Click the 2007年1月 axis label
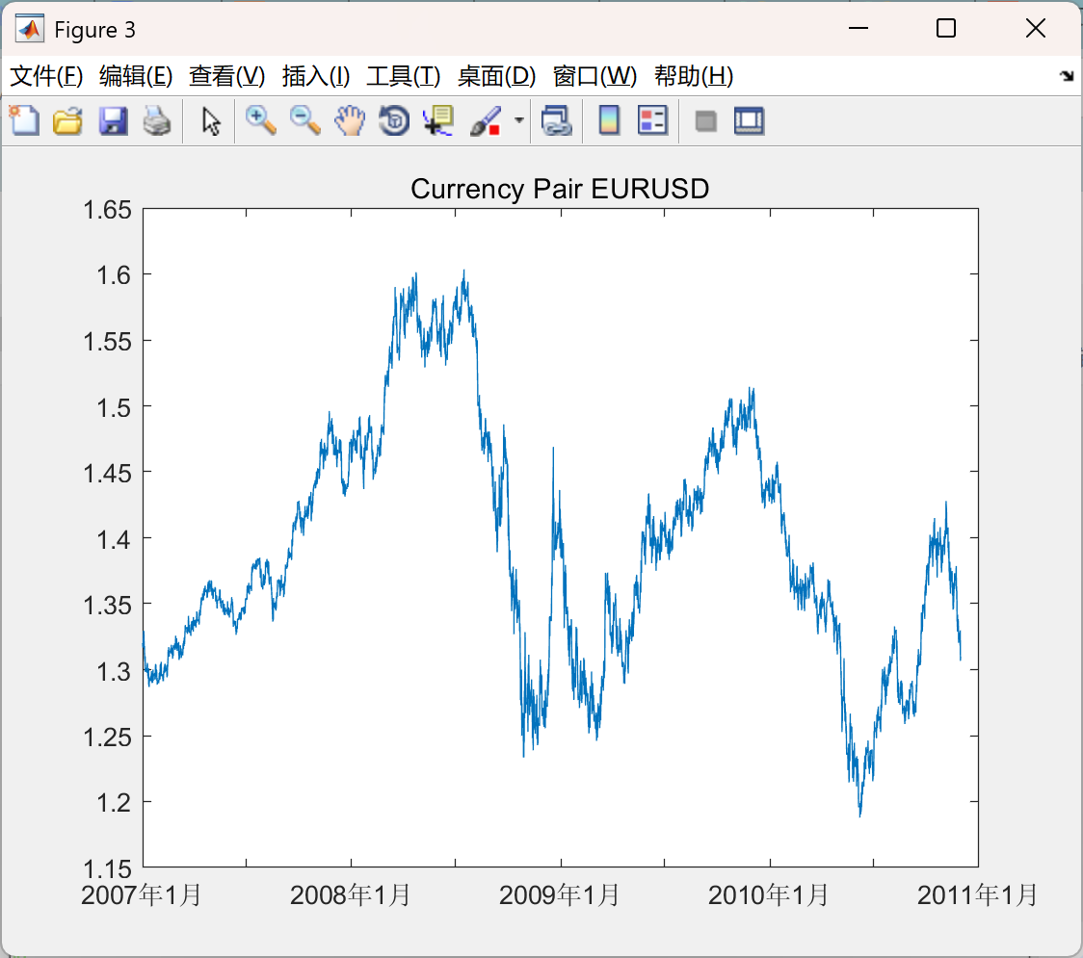 coord(141,895)
